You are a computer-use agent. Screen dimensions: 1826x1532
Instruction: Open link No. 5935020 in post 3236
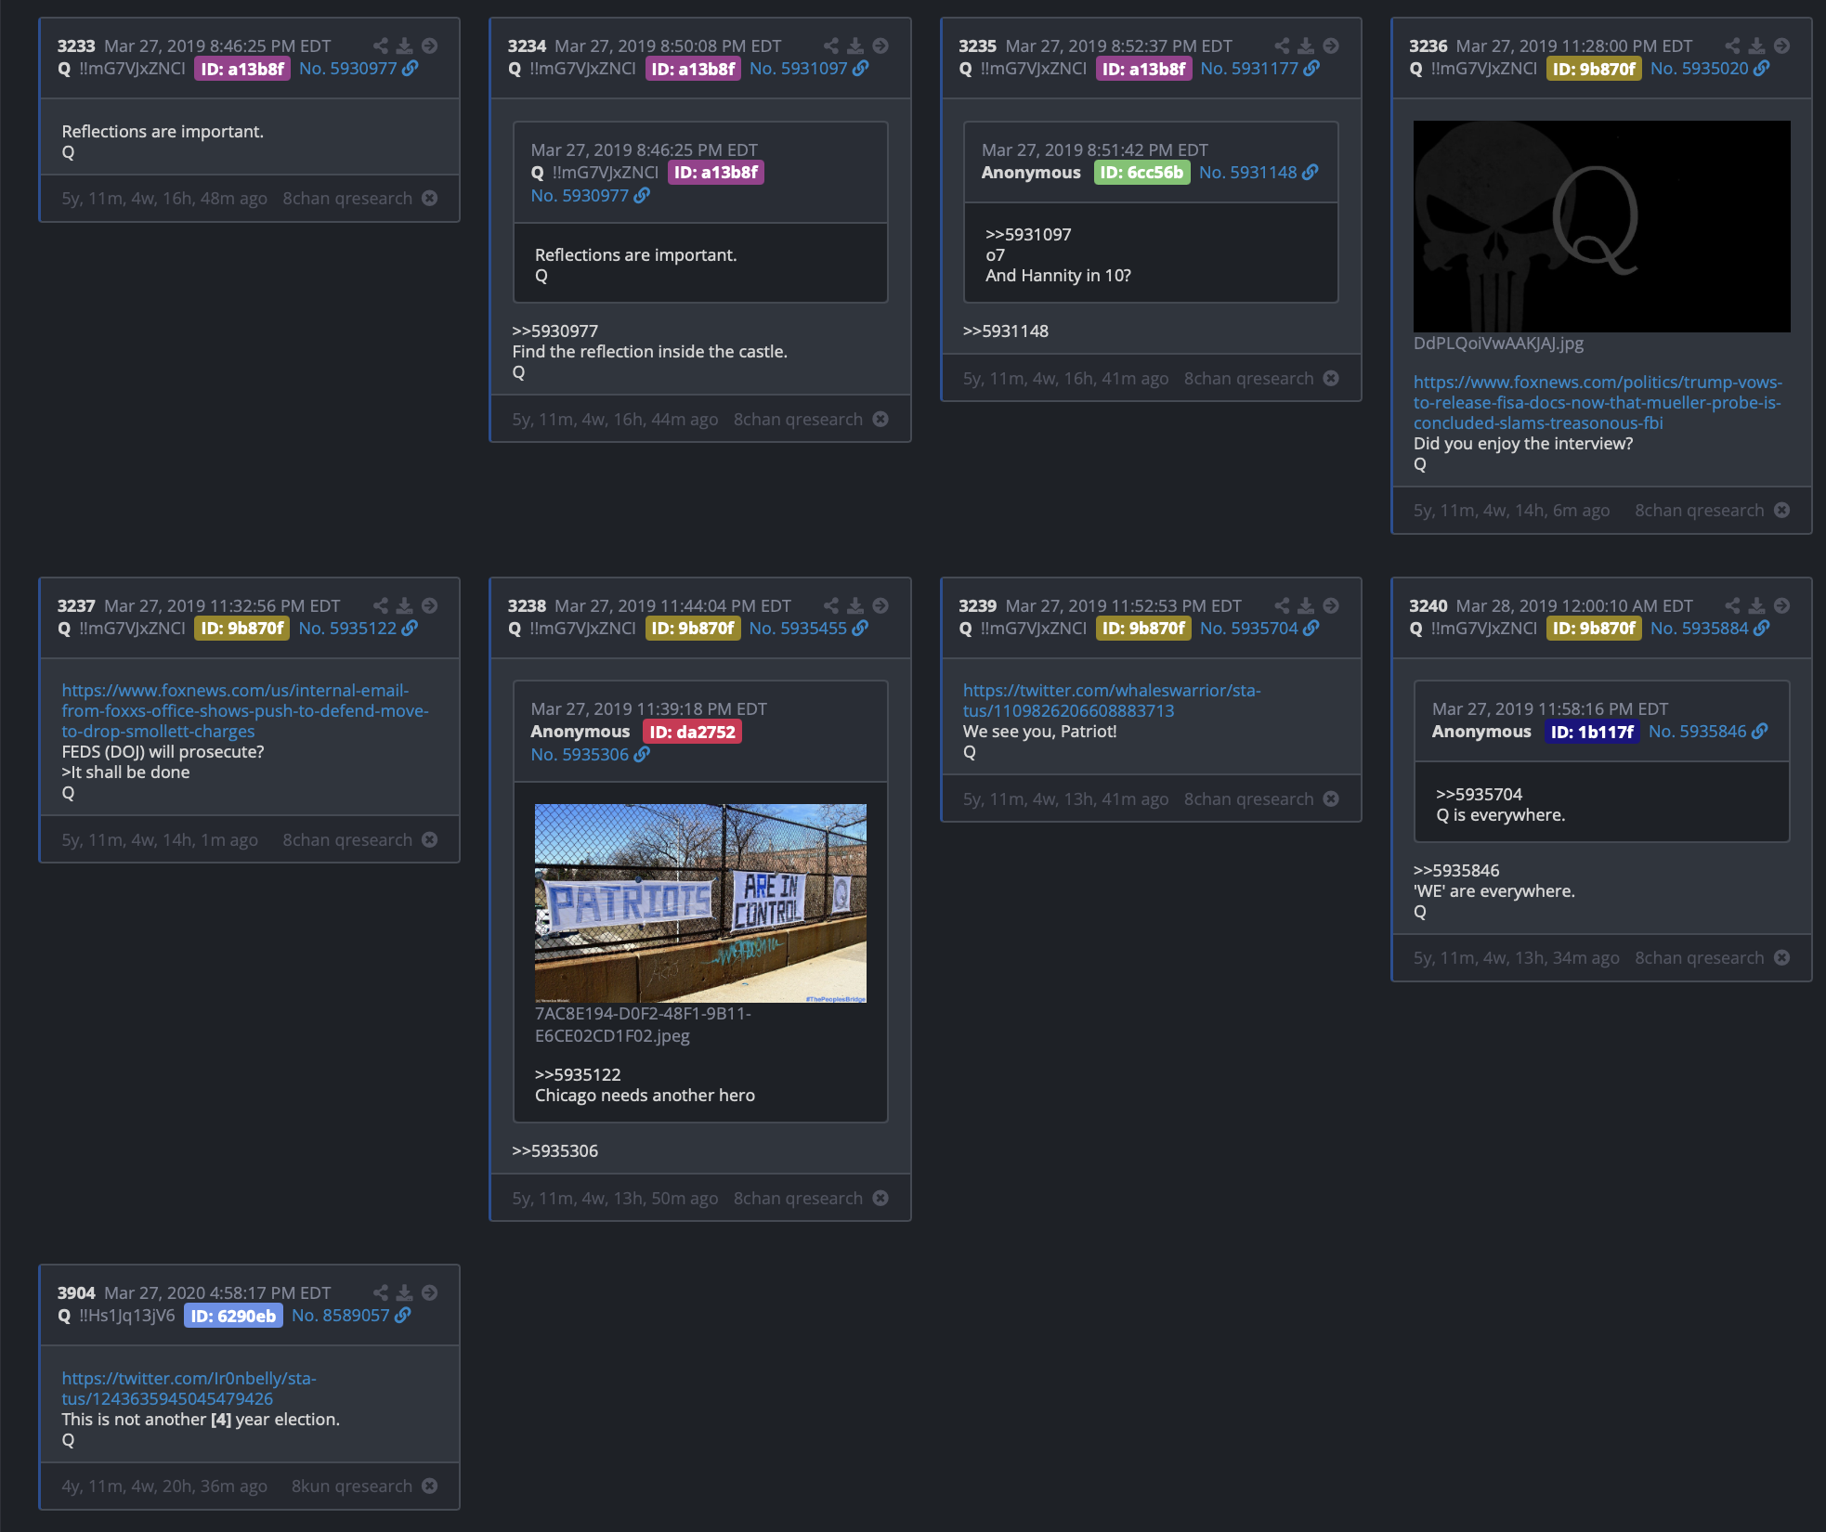tap(1700, 69)
